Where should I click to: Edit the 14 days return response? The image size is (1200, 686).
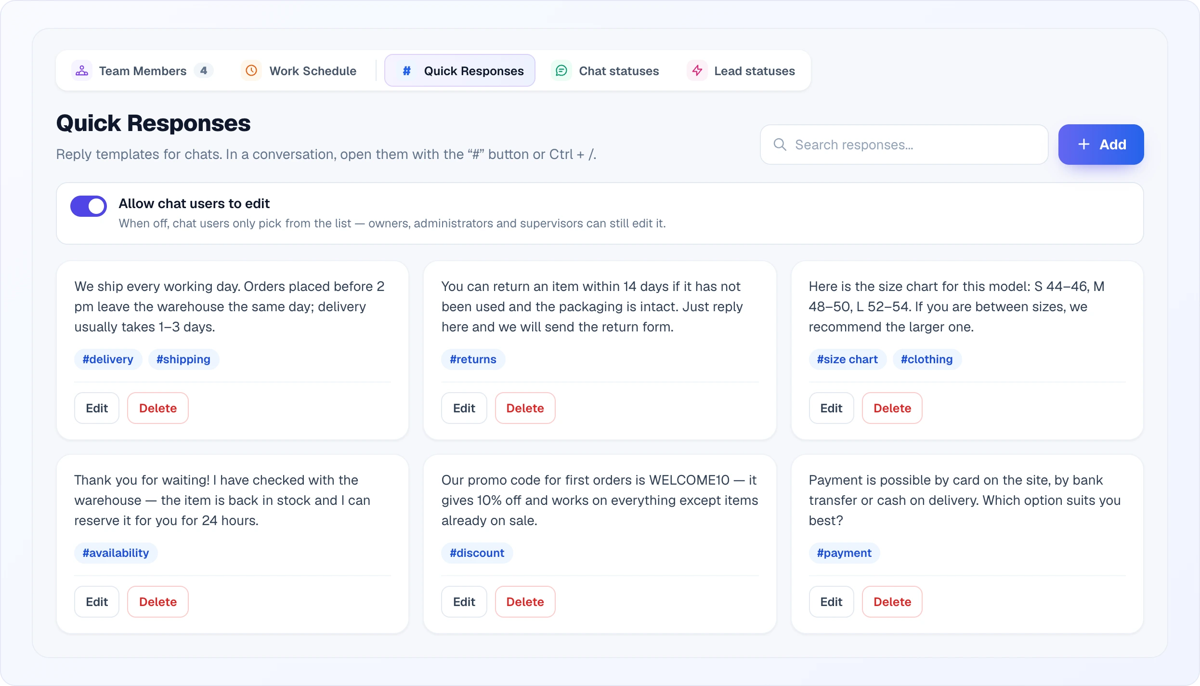[x=464, y=408]
